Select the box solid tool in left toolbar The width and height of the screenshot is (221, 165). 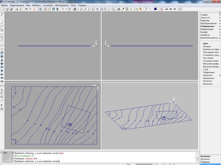click(2, 53)
